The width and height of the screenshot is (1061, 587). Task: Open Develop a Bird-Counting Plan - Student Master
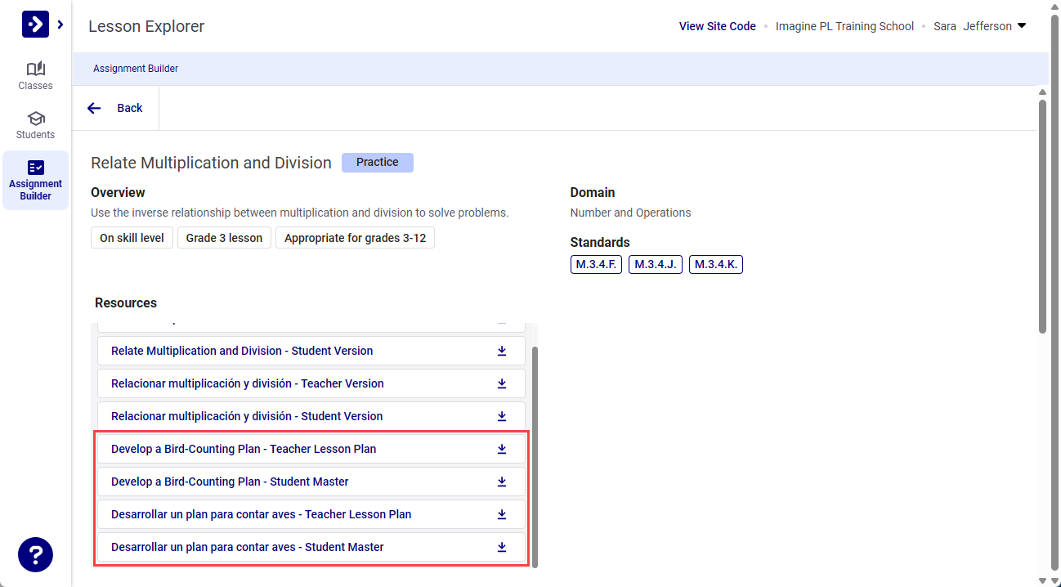(230, 482)
